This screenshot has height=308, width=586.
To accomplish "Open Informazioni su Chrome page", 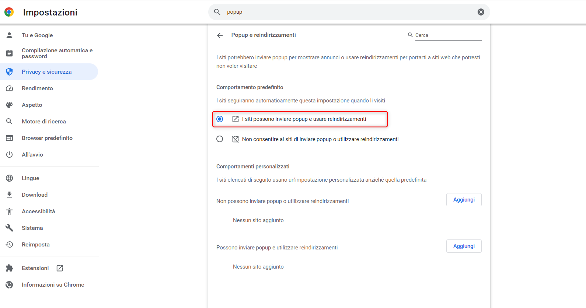I will [53, 285].
